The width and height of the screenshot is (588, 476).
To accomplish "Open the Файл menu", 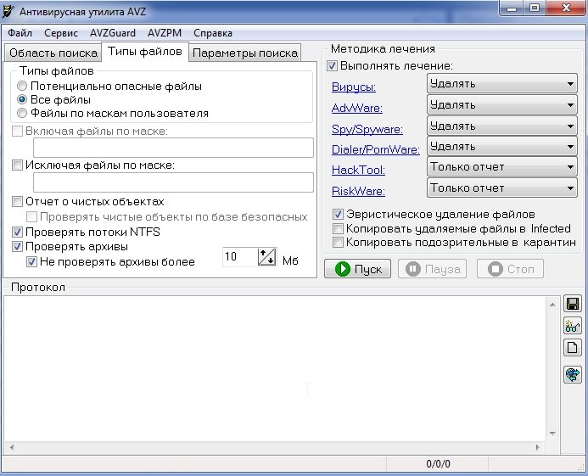I will pyautogui.click(x=20, y=33).
